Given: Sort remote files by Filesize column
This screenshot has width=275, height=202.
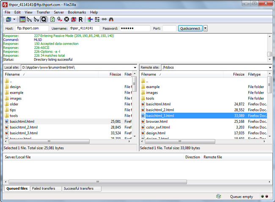Looking at the screenshot, I should [x=235, y=75].
